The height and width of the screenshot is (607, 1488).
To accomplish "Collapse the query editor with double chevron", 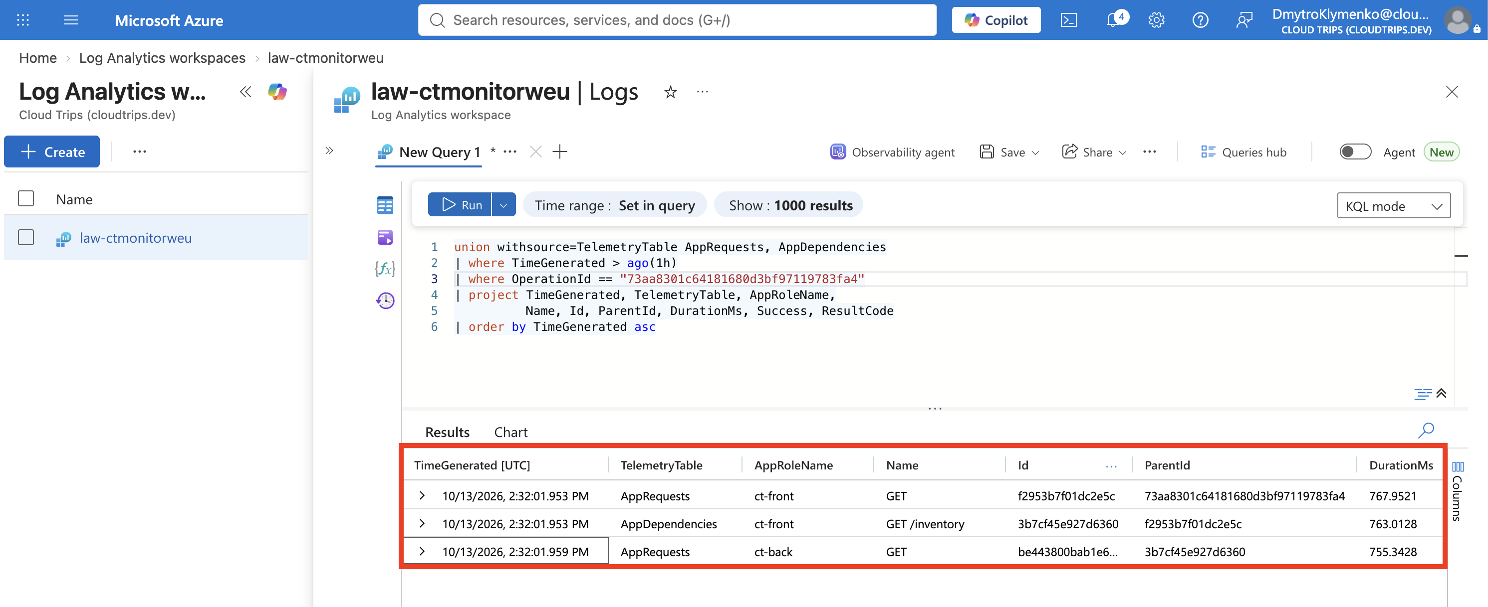I will pos(1441,393).
